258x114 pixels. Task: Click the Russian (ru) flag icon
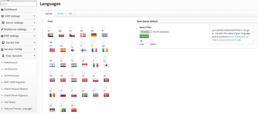[63, 95]
